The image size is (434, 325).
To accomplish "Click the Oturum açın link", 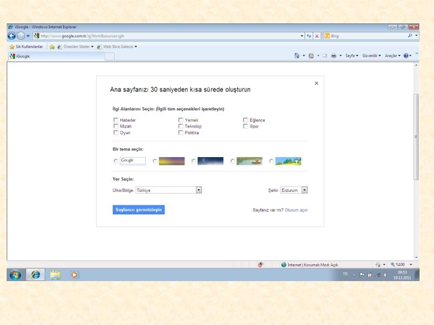I will pyautogui.click(x=296, y=210).
